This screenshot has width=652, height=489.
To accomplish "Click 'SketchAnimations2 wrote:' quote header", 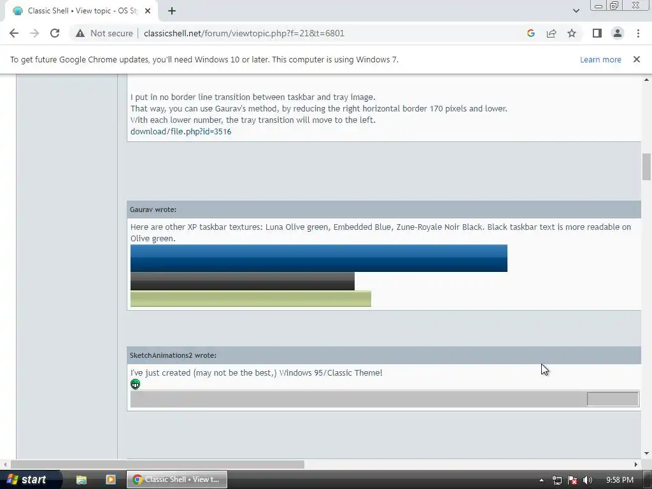I will [x=173, y=355].
